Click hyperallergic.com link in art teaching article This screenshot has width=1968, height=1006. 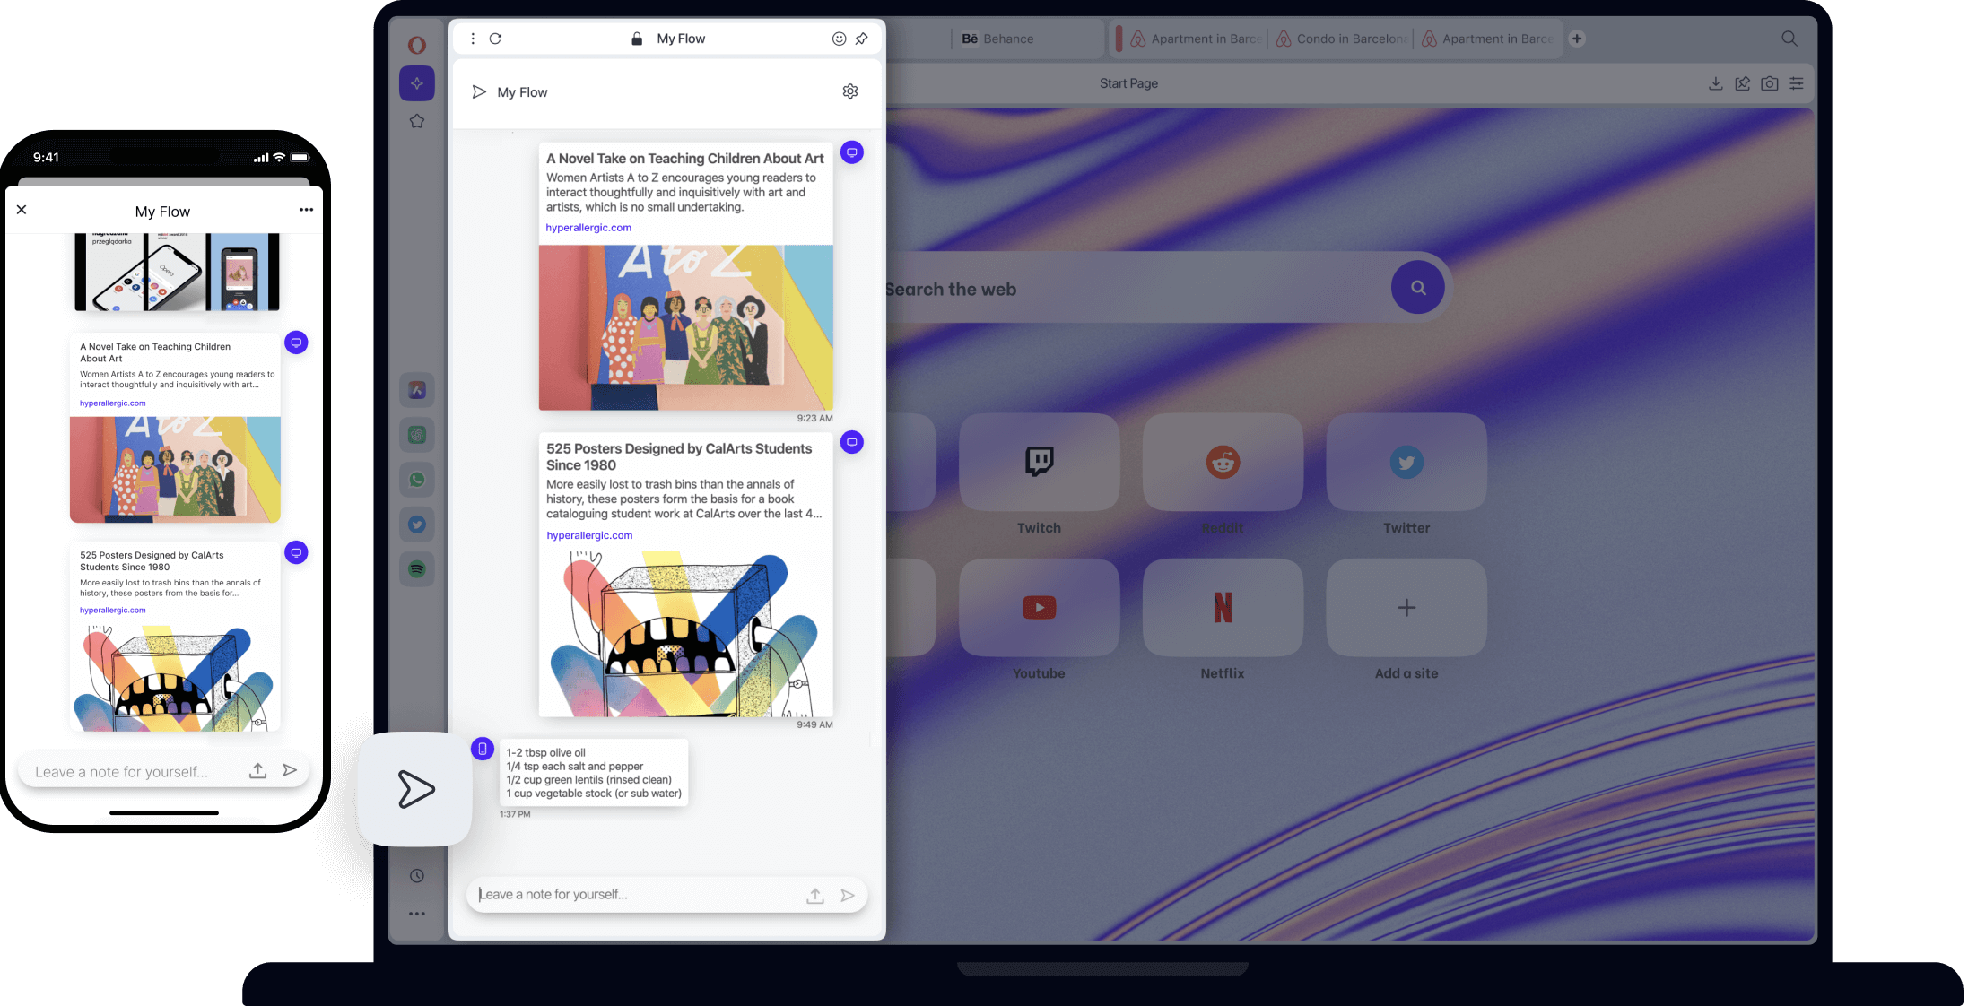click(x=588, y=227)
